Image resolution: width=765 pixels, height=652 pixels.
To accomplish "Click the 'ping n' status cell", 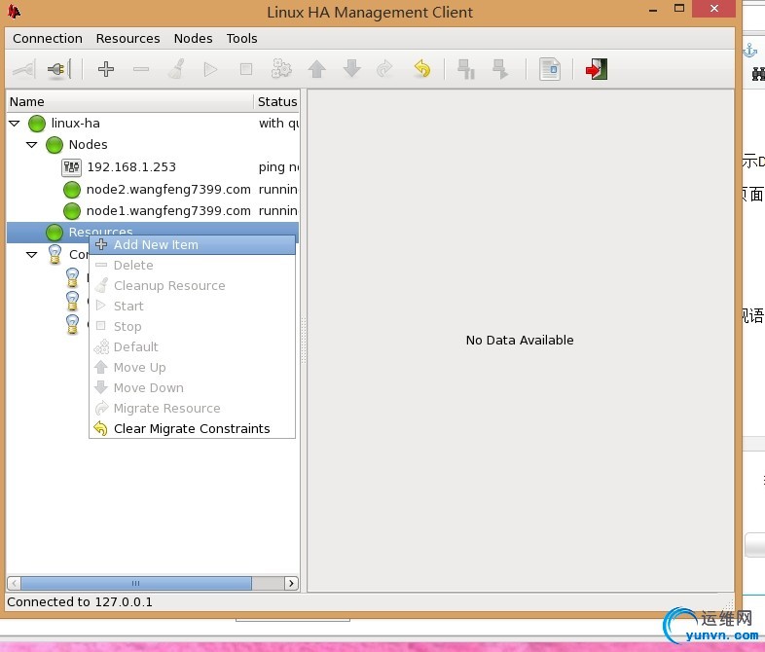I will (278, 167).
